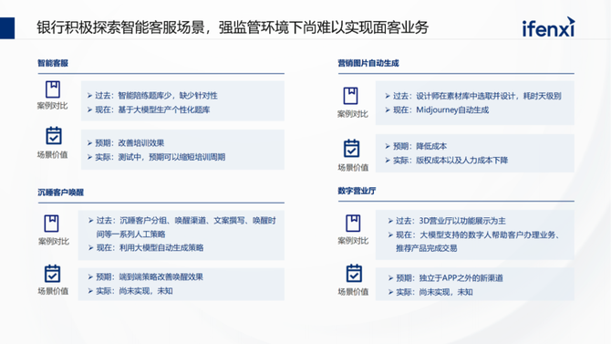This screenshot has width=611, height=344.
Task: Select the 沉睡客户唤醒 section heading
Action: [x=60, y=193]
